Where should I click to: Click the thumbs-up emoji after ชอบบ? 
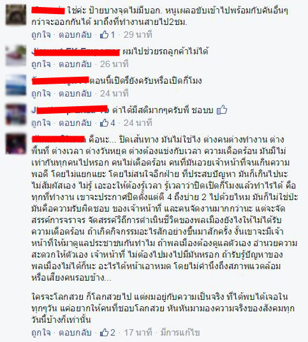tap(222, 110)
